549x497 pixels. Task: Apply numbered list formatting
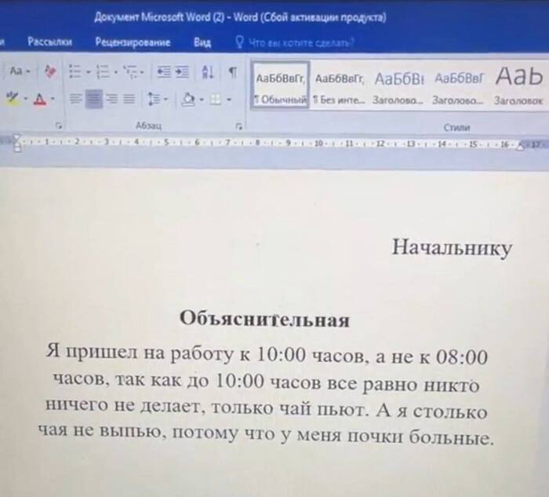103,71
